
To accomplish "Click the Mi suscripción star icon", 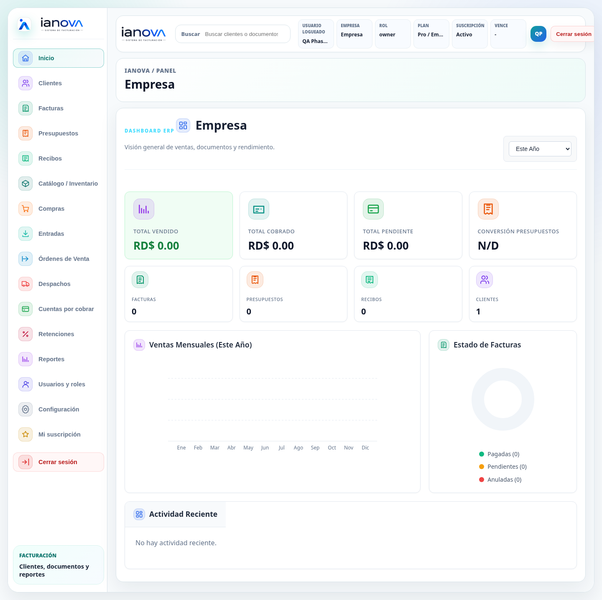I will tap(26, 434).
